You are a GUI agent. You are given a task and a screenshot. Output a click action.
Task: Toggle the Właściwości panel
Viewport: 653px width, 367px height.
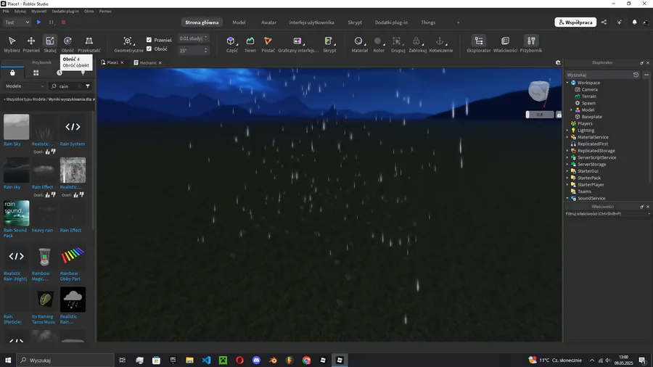[x=505, y=44]
